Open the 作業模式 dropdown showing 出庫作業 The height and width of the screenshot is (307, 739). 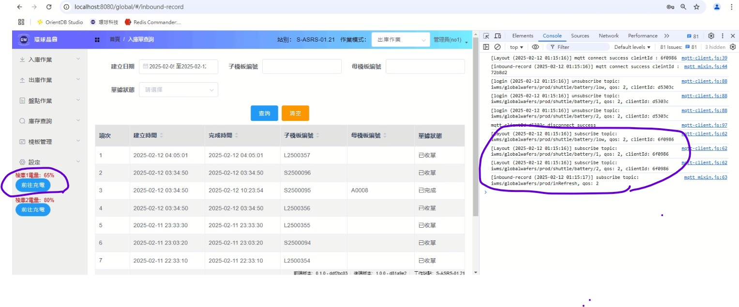[400, 40]
